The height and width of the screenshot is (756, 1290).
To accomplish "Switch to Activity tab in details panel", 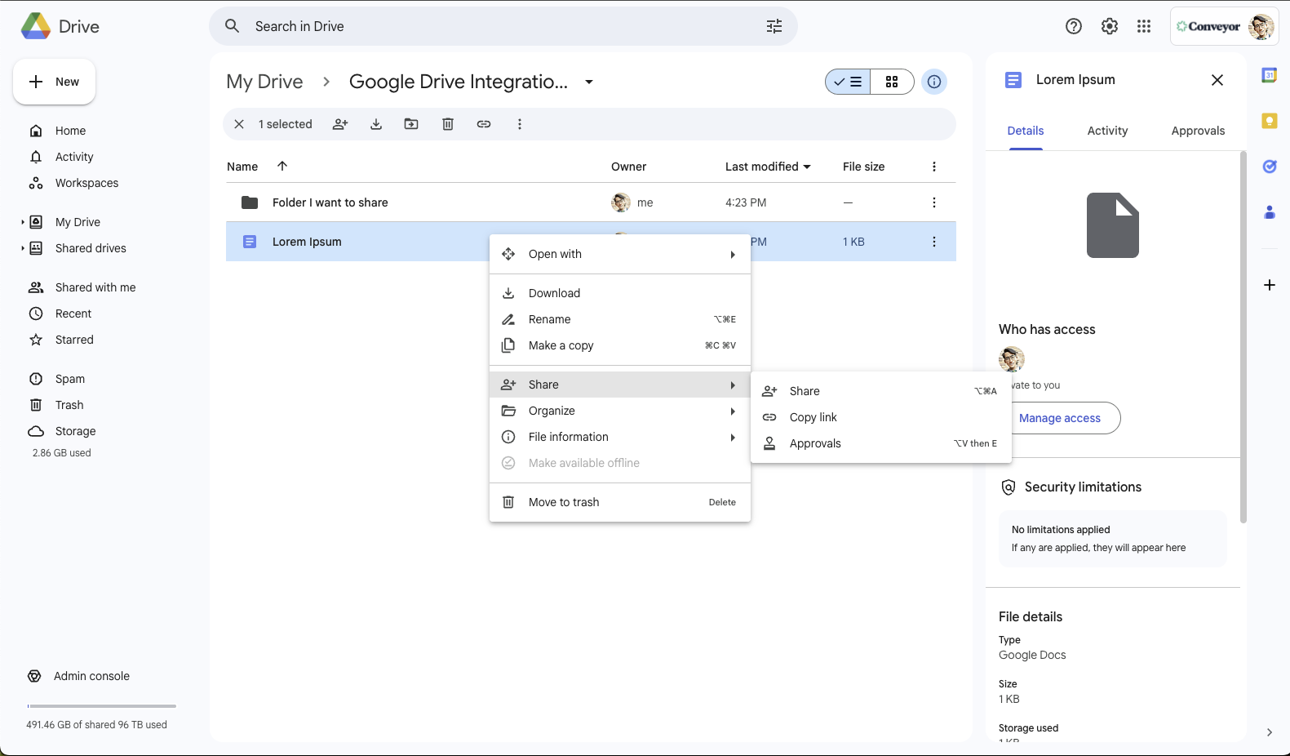I will point(1107,131).
